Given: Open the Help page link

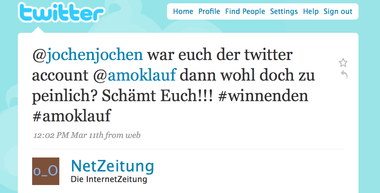Looking at the screenshot, I should (x=311, y=11).
